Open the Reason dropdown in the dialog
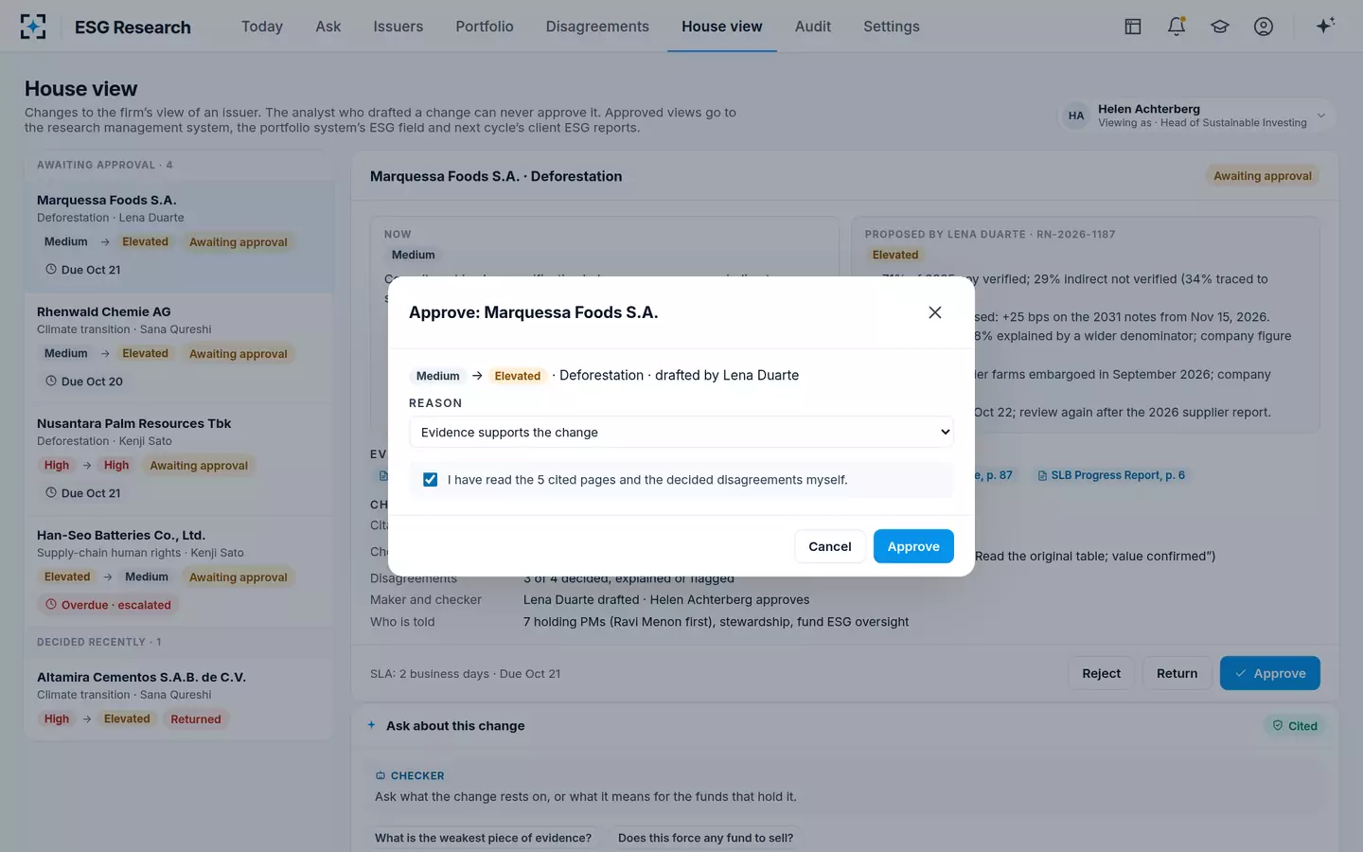Image resolution: width=1363 pixels, height=852 pixels. point(681,432)
